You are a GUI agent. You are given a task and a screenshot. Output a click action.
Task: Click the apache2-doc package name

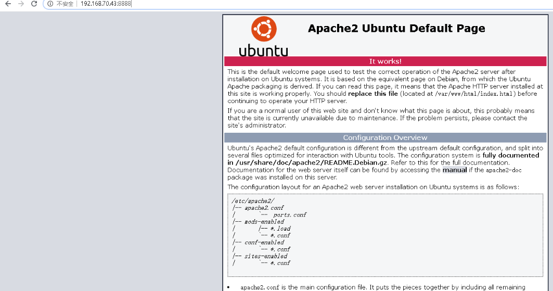point(504,170)
